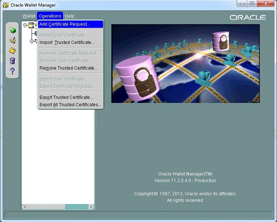
Task: Click the tree panel left scroll arrow
Action: pos(25,206)
